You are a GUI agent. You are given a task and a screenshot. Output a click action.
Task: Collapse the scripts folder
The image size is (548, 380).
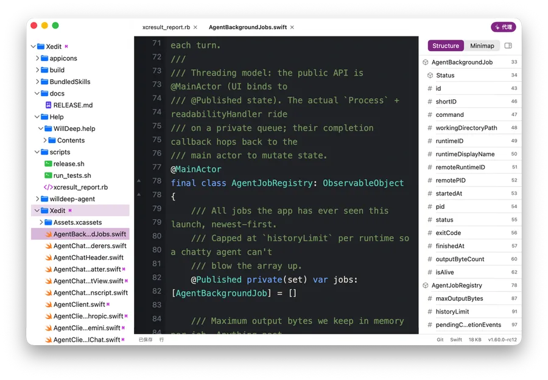tap(37, 152)
